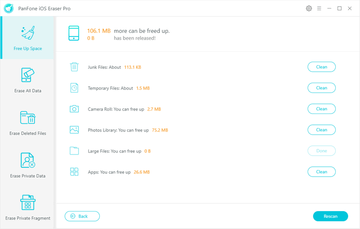Click the 2.7 MB camera roll size
360x229 pixels.
point(154,109)
